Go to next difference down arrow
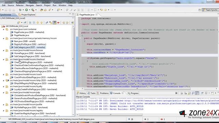Image resolution: width=219 pixels, height=123 pixels. point(38,23)
